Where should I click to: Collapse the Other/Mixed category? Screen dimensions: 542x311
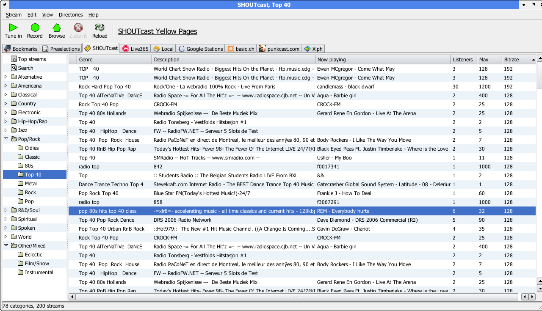[6, 246]
